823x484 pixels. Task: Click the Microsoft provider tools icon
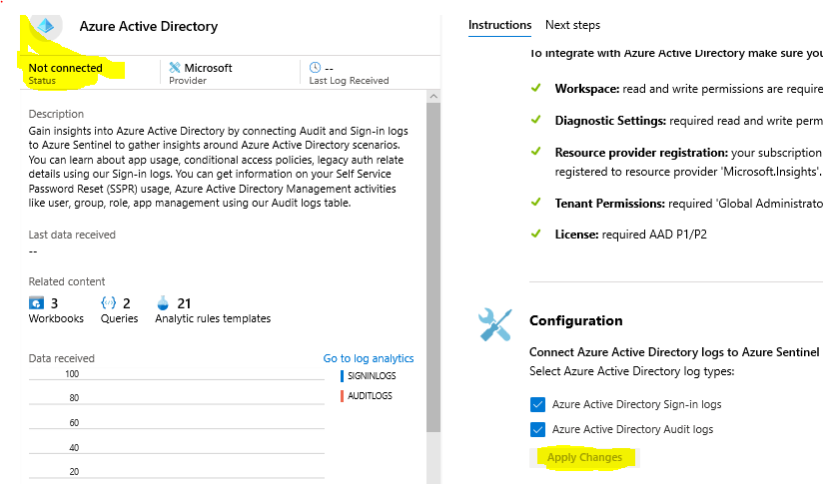coord(175,68)
